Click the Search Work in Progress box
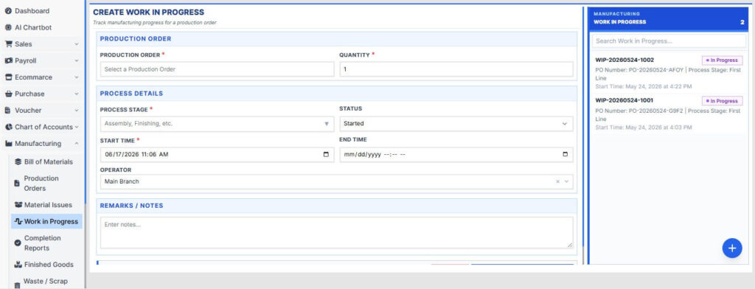Viewport: 755px width, 289px height. point(669,41)
